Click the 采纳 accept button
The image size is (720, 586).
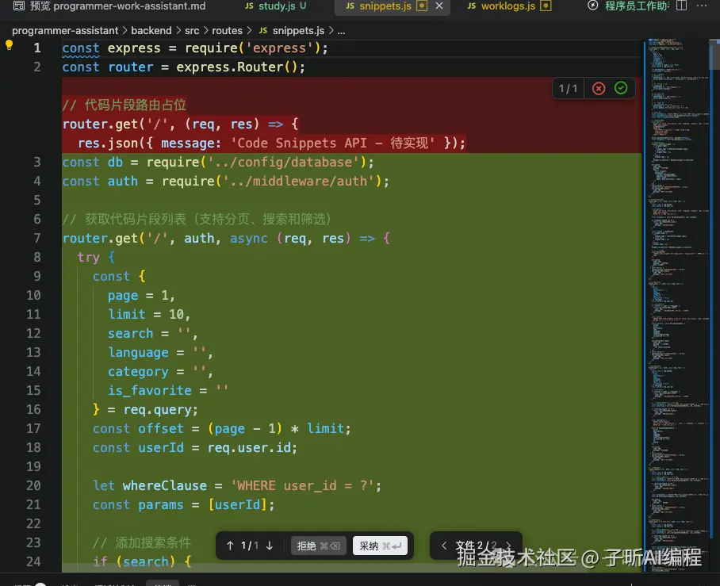380,546
